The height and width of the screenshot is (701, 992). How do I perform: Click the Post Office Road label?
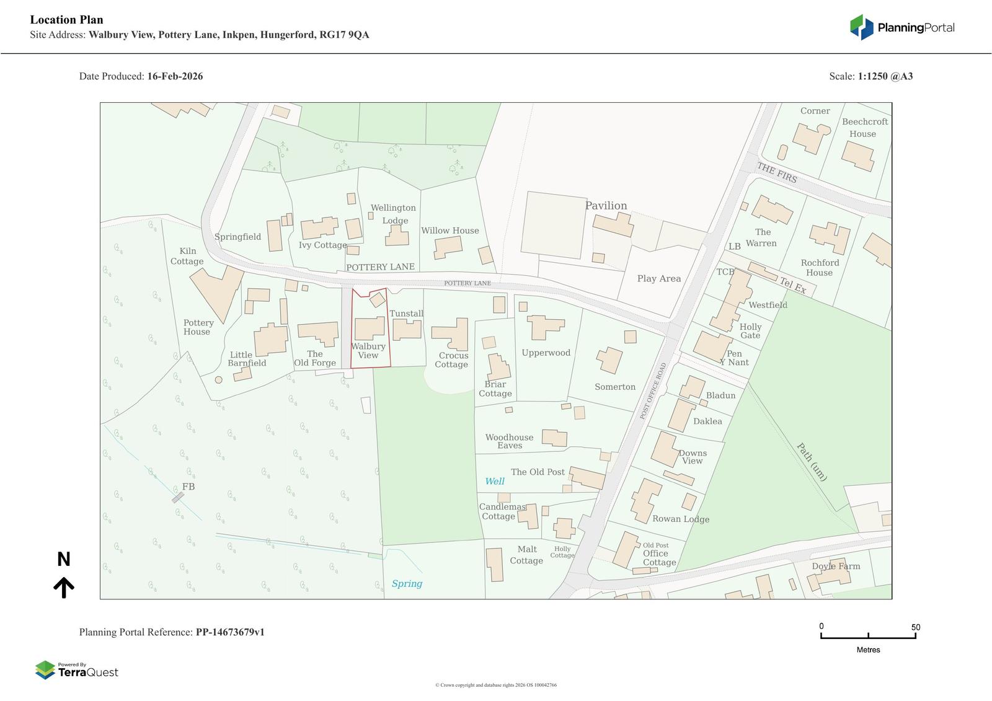652,391
